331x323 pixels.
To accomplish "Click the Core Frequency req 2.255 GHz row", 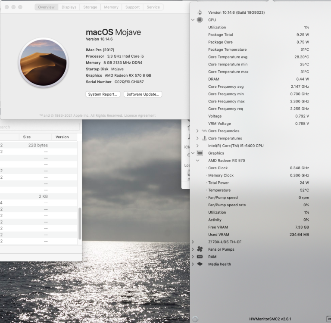I will [259, 109].
